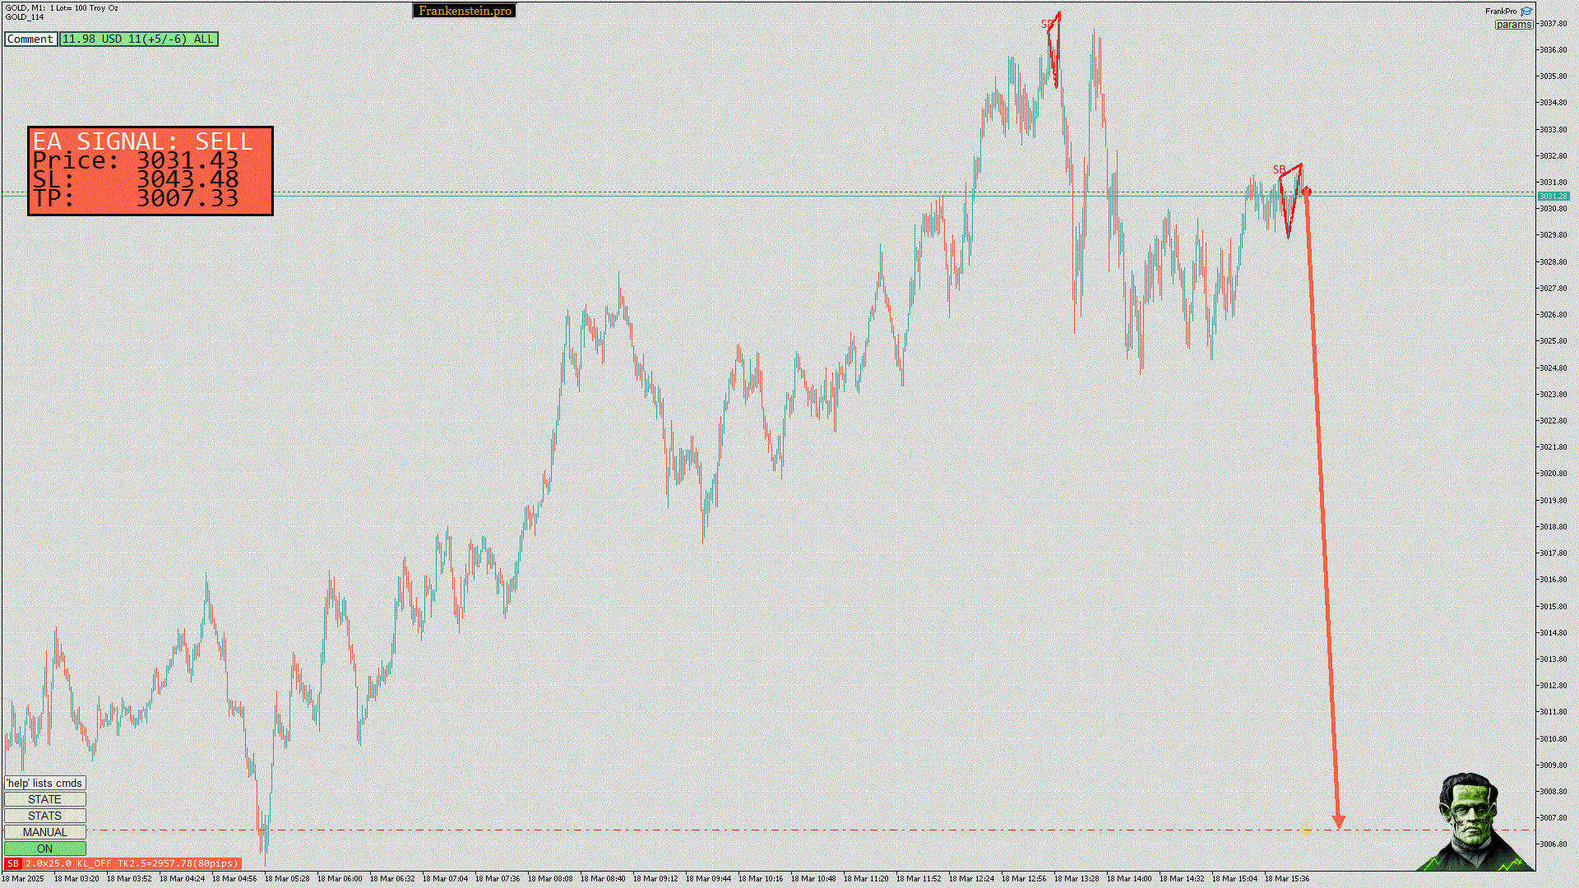Image resolution: width=1579 pixels, height=888 pixels.
Task: Click the Comment label box
Action: (30, 39)
